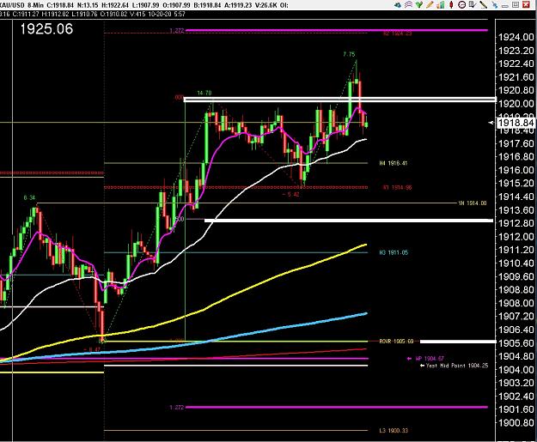Click the ROVR 1905.69 level label
This screenshot has width=537, height=442.
point(396,342)
